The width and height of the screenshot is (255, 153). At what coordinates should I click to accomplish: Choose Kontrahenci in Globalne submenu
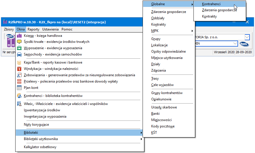220,4
